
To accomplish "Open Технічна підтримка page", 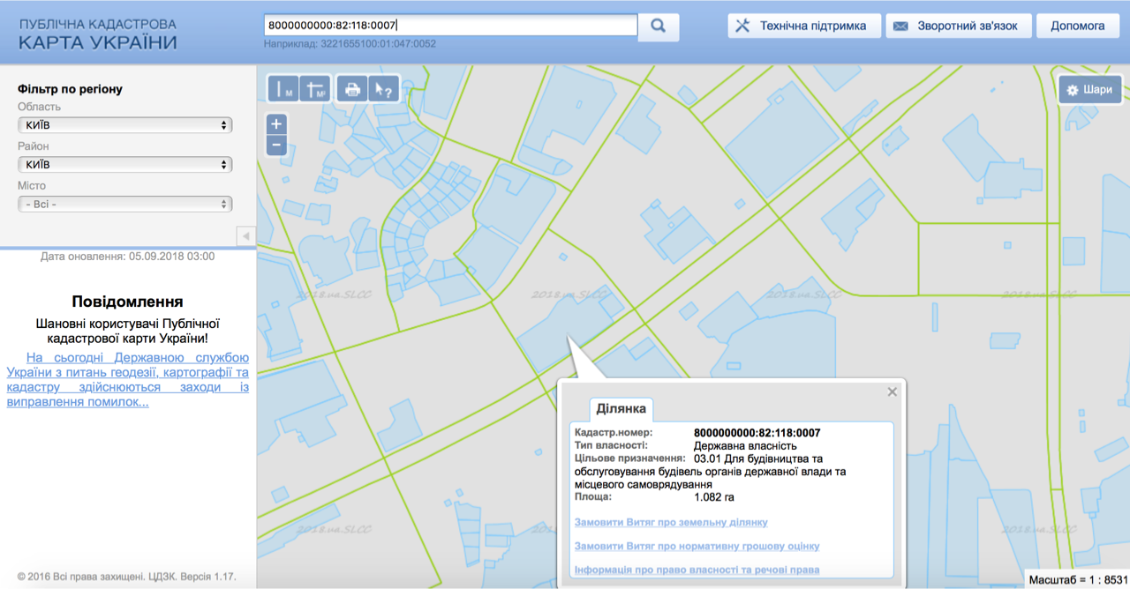I will coord(803,26).
